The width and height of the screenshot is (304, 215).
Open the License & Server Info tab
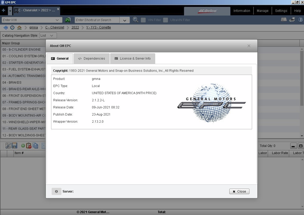[133, 59]
